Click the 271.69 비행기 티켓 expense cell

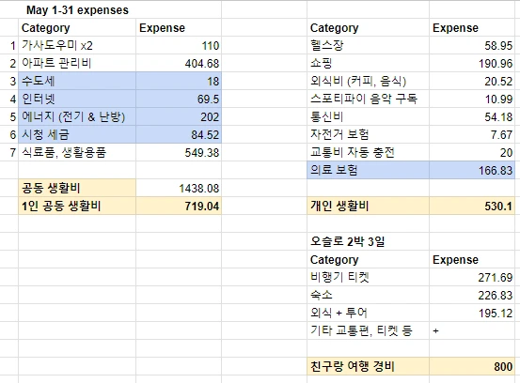pos(472,278)
